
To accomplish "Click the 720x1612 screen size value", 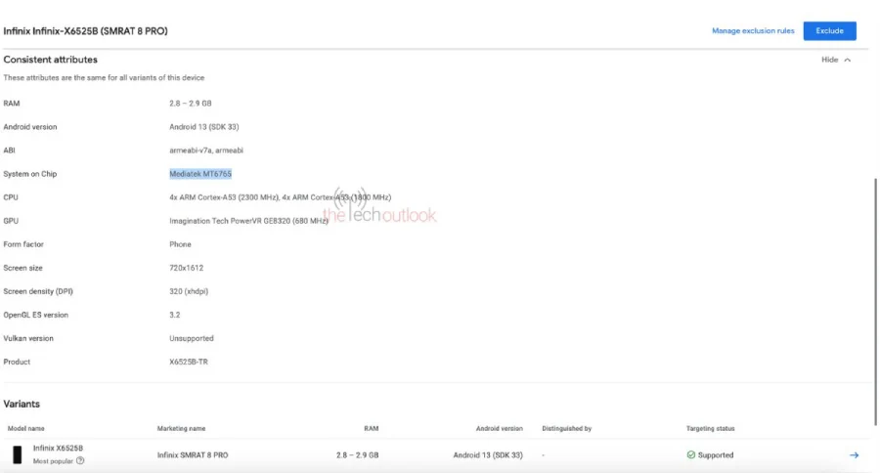I will pyautogui.click(x=187, y=268).
